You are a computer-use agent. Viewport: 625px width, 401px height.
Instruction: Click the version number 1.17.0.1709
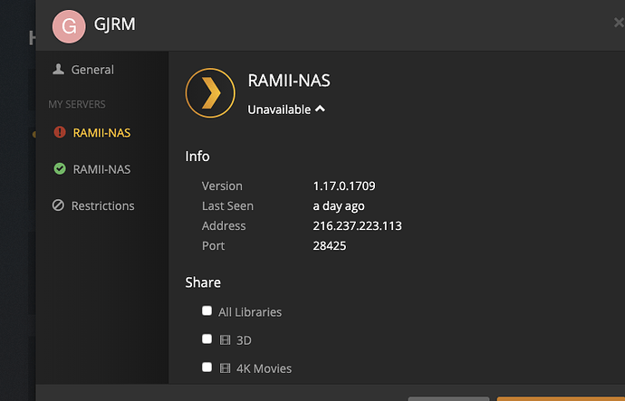coord(344,186)
